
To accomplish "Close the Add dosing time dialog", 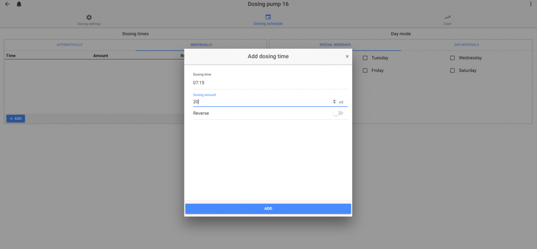I will point(347,56).
